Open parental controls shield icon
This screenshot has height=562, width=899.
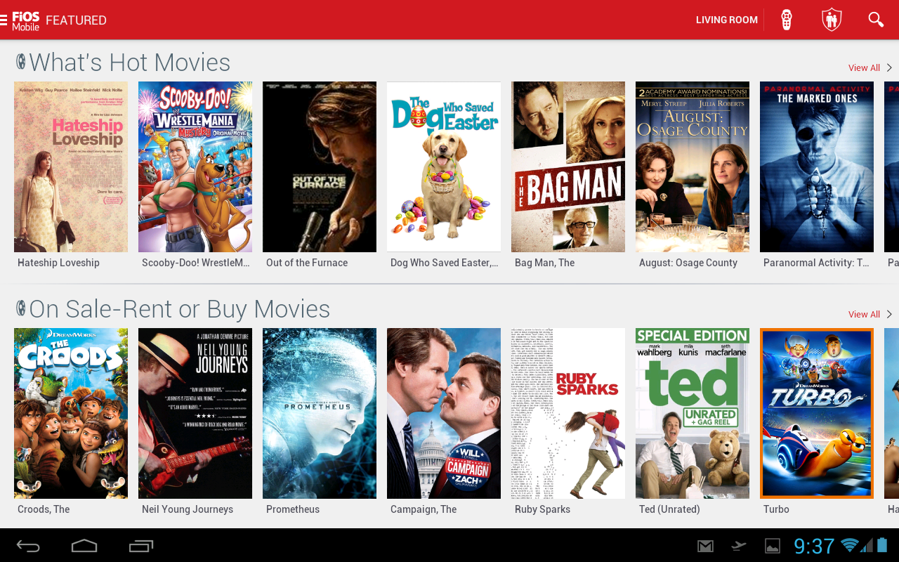click(832, 20)
